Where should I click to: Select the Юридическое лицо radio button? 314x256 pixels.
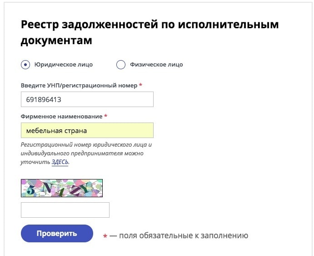pos(25,65)
